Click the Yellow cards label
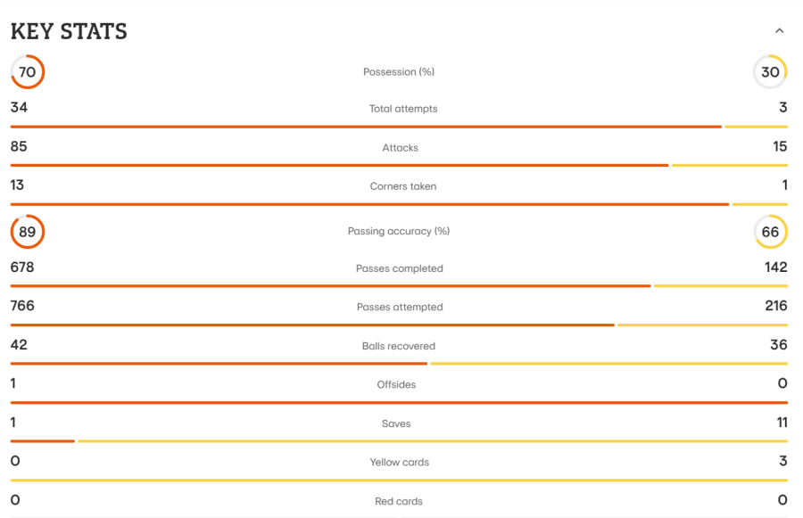803x518 pixels. tap(400, 462)
